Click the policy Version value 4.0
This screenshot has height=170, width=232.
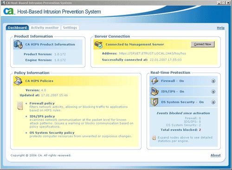44,90
